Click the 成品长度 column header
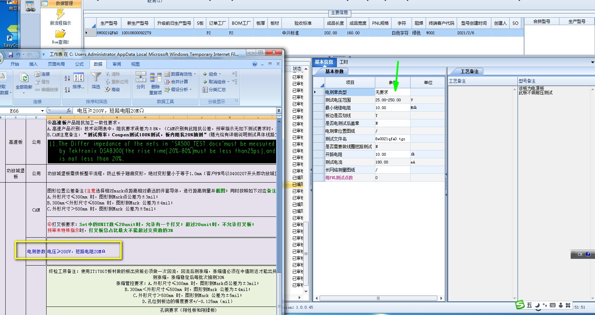The height and width of the screenshot is (315, 595). (335, 23)
